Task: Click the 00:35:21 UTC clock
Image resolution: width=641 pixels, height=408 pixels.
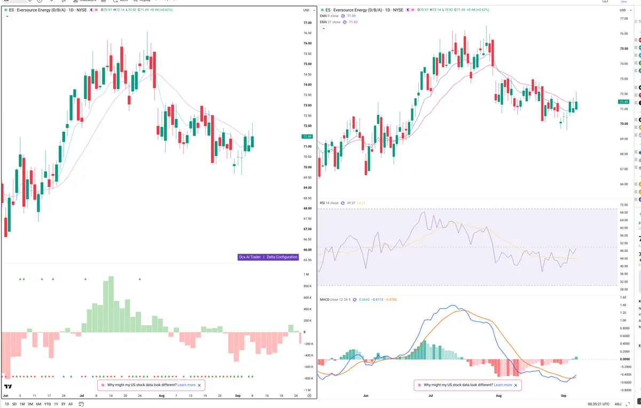Action: click(598, 404)
